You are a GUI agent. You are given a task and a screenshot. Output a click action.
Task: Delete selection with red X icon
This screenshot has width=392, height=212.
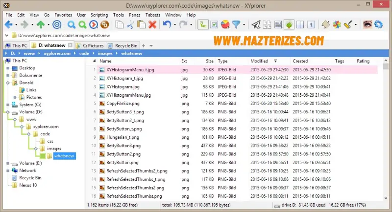click(x=152, y=24)
